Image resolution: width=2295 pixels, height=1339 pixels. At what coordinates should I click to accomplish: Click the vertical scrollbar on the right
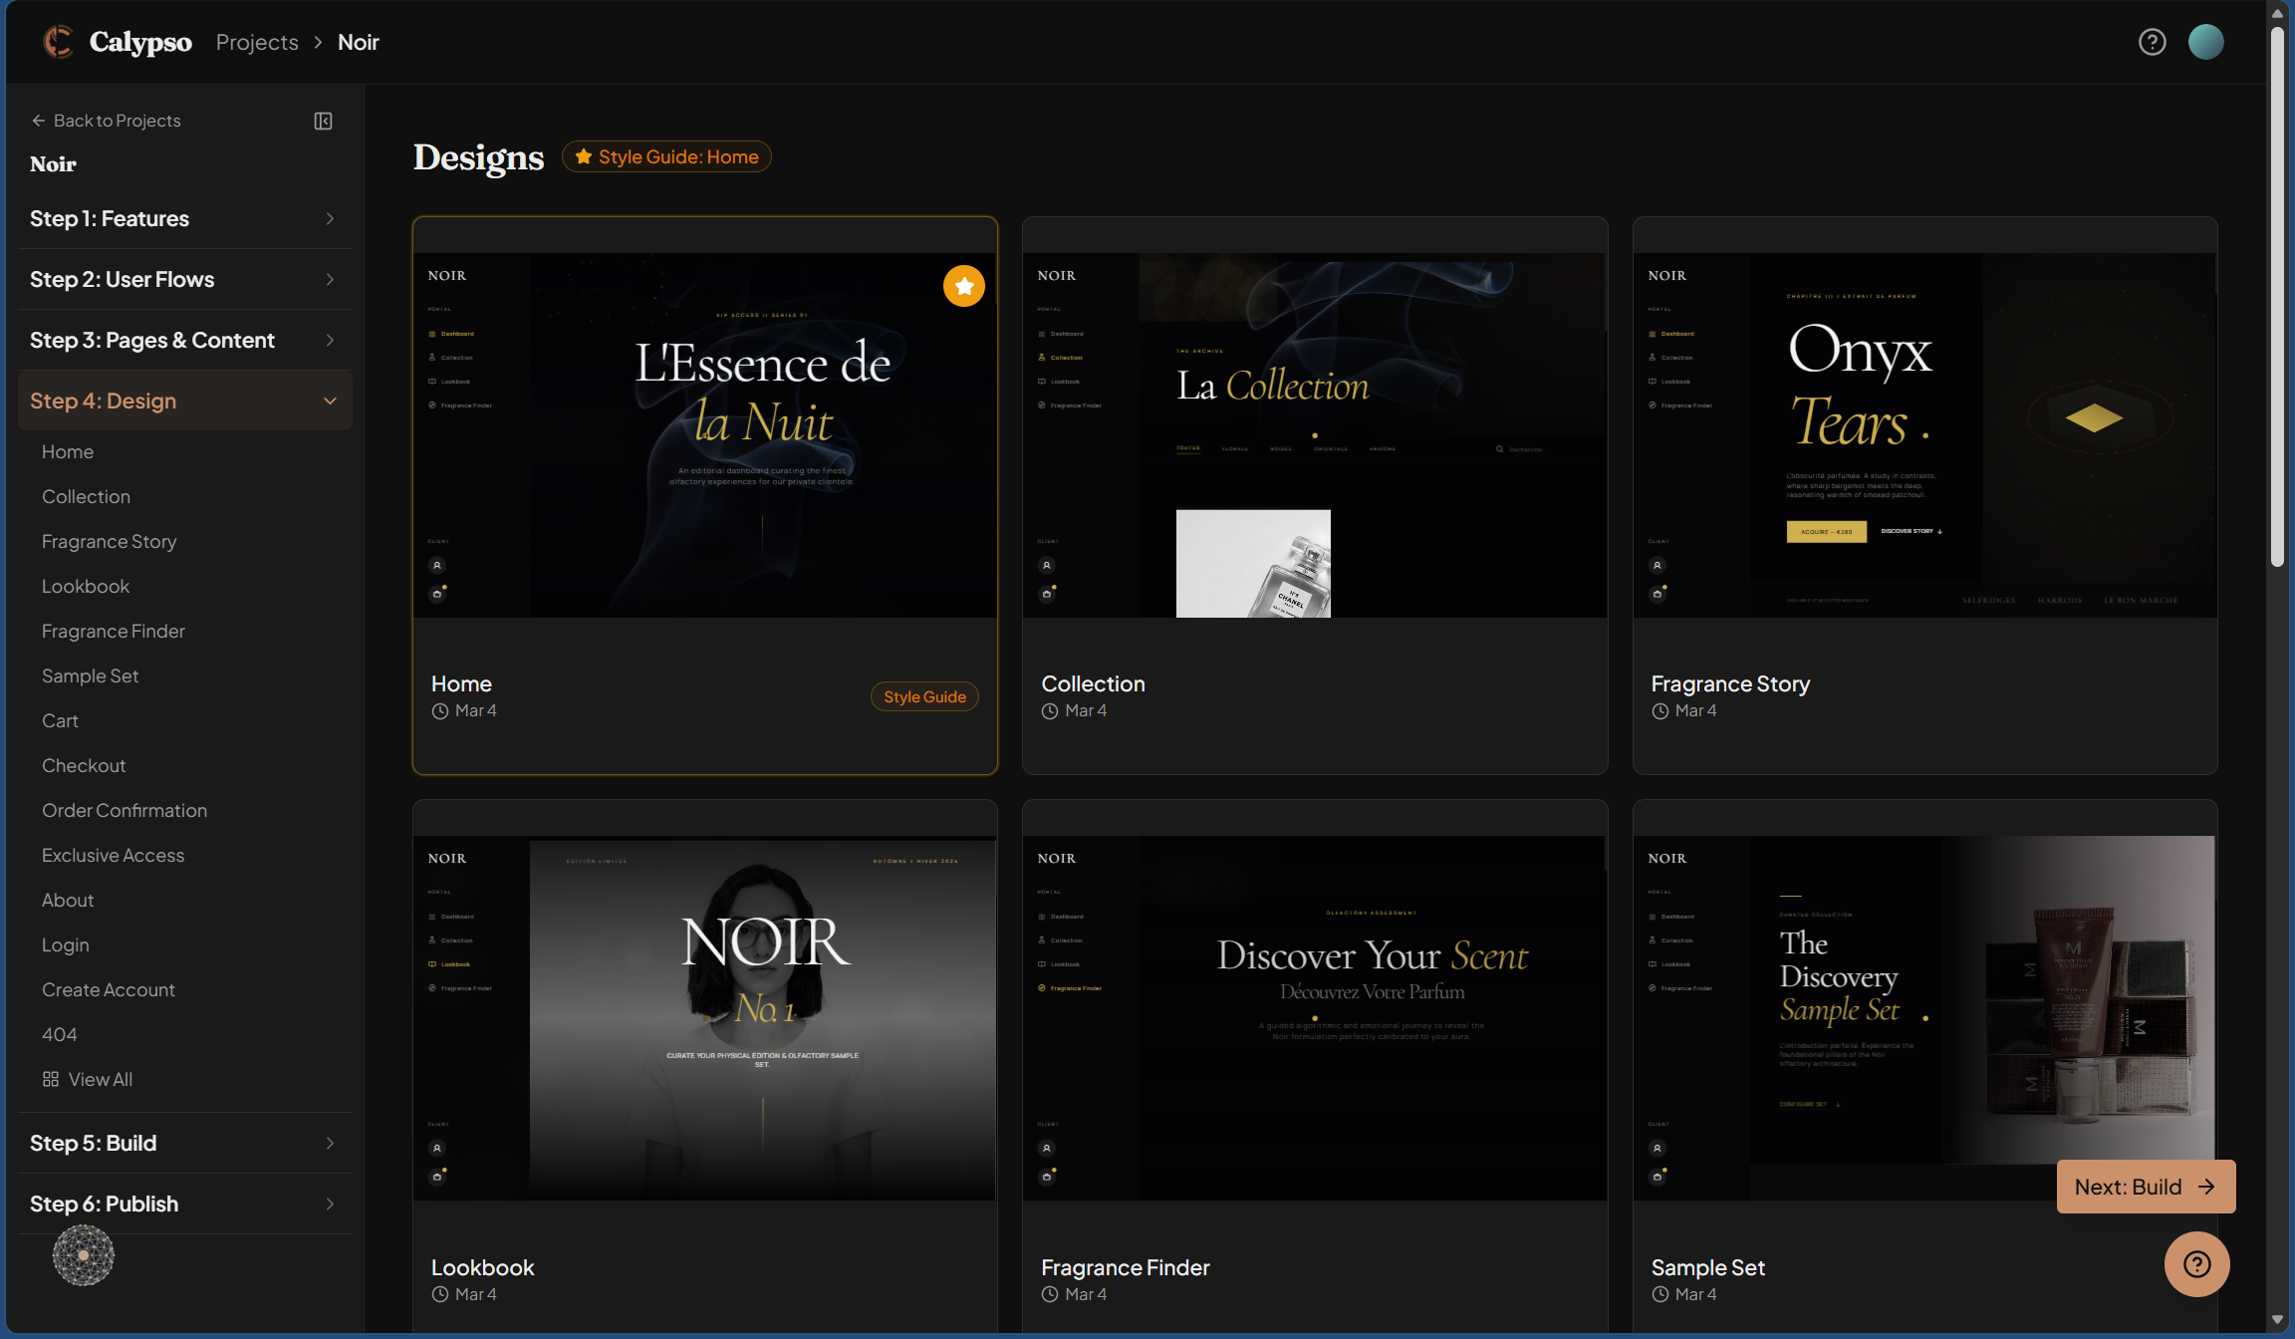2279,299
